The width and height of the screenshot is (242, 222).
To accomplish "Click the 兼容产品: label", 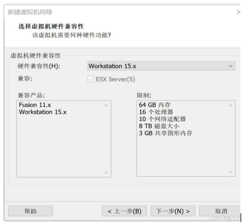I will click(31, 95).
